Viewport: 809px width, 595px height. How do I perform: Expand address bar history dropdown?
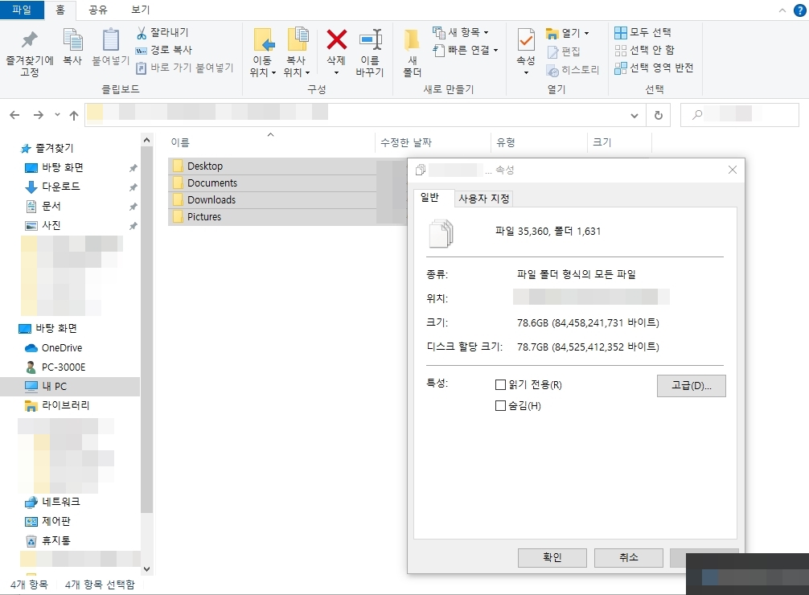pyautogui.click(x=634, y=116)
